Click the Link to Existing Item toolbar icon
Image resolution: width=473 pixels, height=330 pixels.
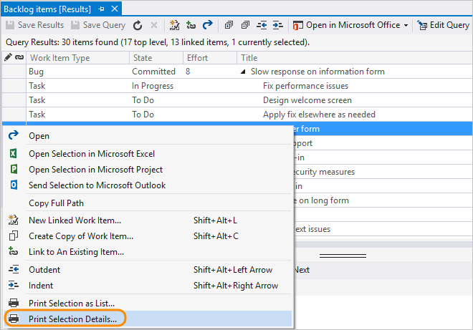click(191, 25)
